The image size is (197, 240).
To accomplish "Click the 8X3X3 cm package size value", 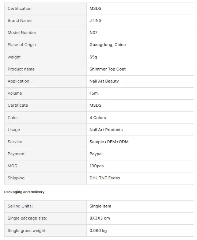I will click(99, 218).
